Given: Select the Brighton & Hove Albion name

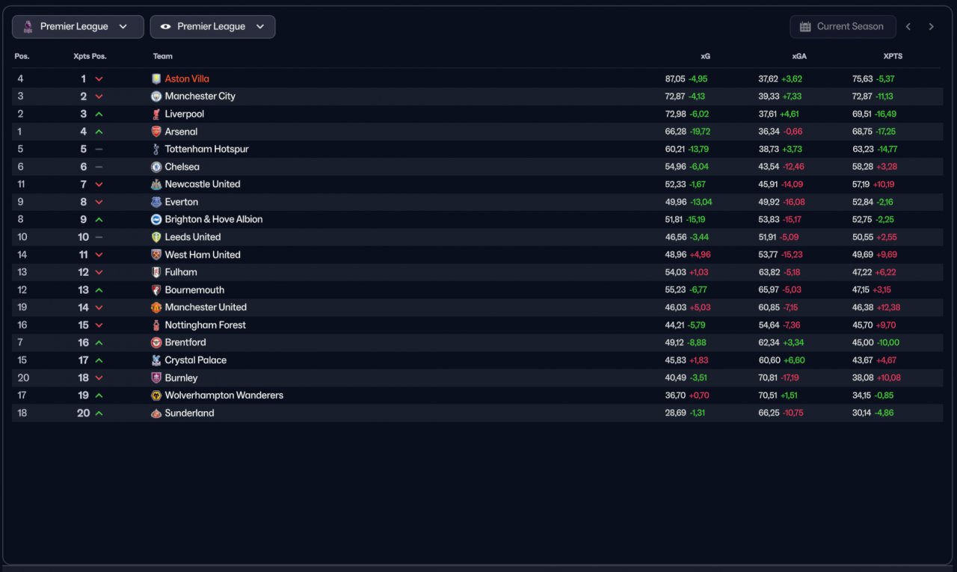Looking at the screenshot, I should [214, 219].
